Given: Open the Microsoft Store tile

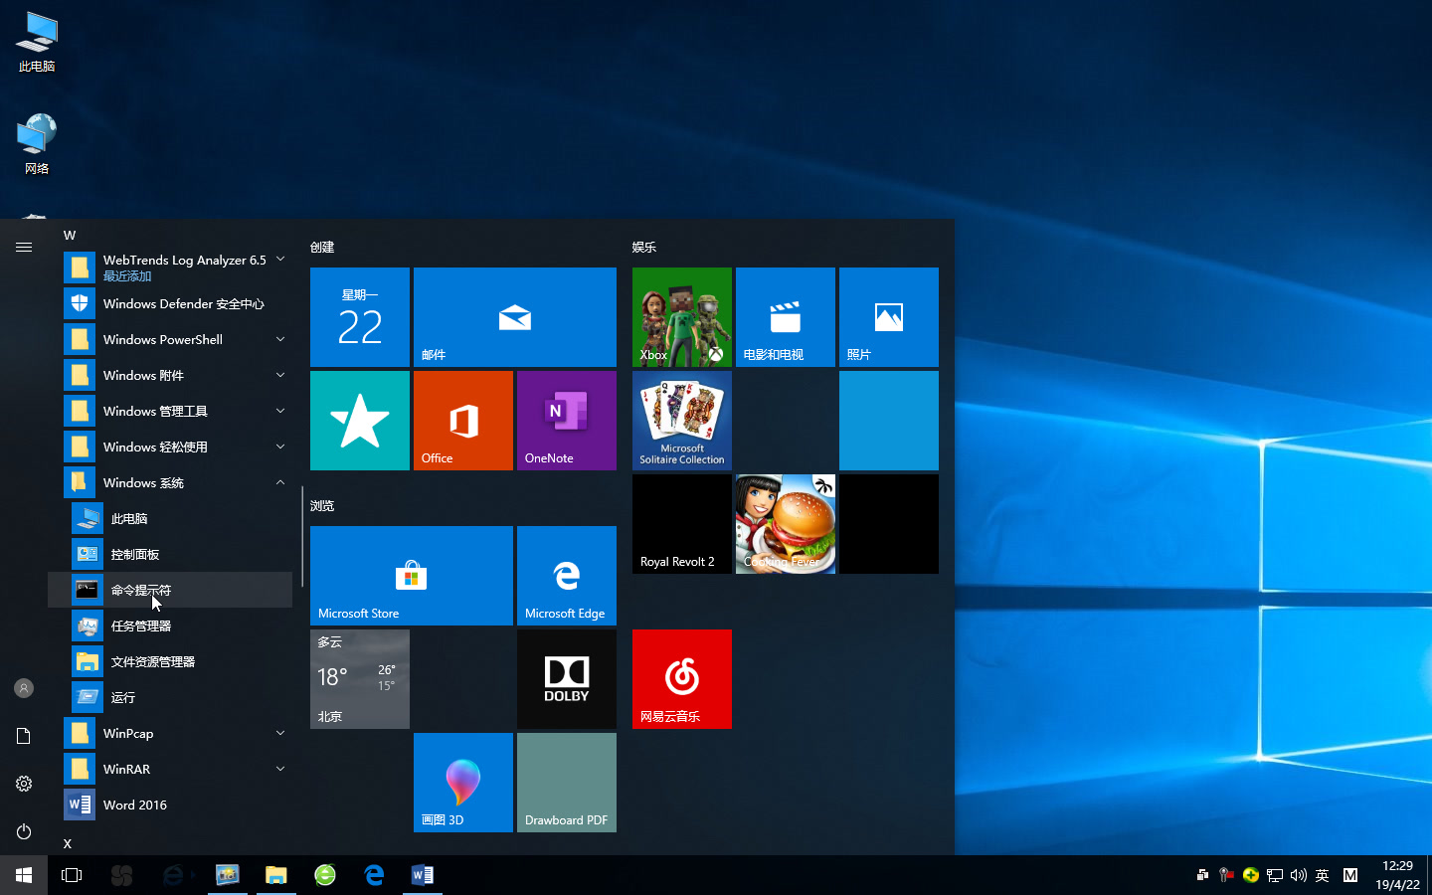Looking at the screenshot, I should click(412, 576).
